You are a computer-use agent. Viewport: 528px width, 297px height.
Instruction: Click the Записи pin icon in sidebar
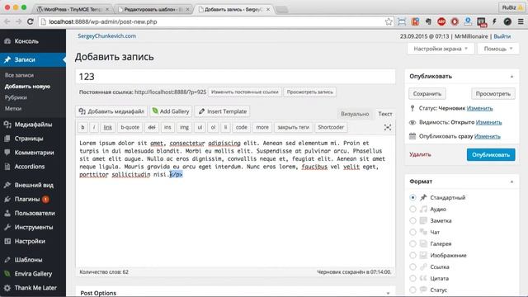pyautogui.click(x=7, y=59)
